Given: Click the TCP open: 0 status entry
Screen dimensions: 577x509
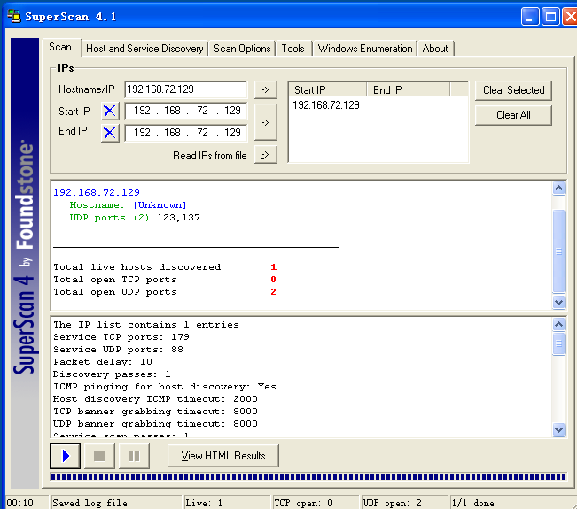Looking at the screenshot, I should tap(304, 503).
